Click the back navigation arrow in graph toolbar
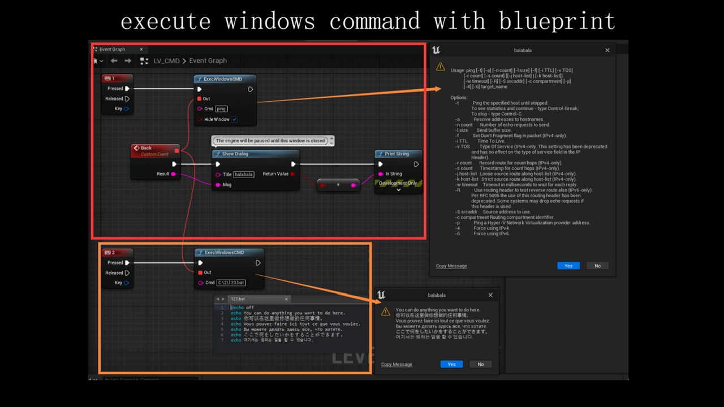 coord(114,60)
